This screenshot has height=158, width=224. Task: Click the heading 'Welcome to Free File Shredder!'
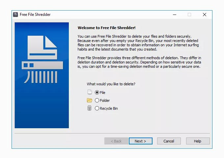pos(107,28)
